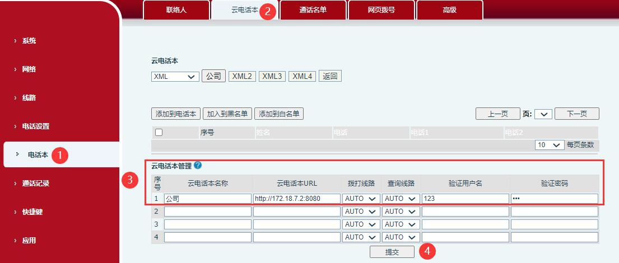The width and height of the screenshot is (619, 263).
Task: Load the XML2 cloud phonebook
Action: [242, 77]
